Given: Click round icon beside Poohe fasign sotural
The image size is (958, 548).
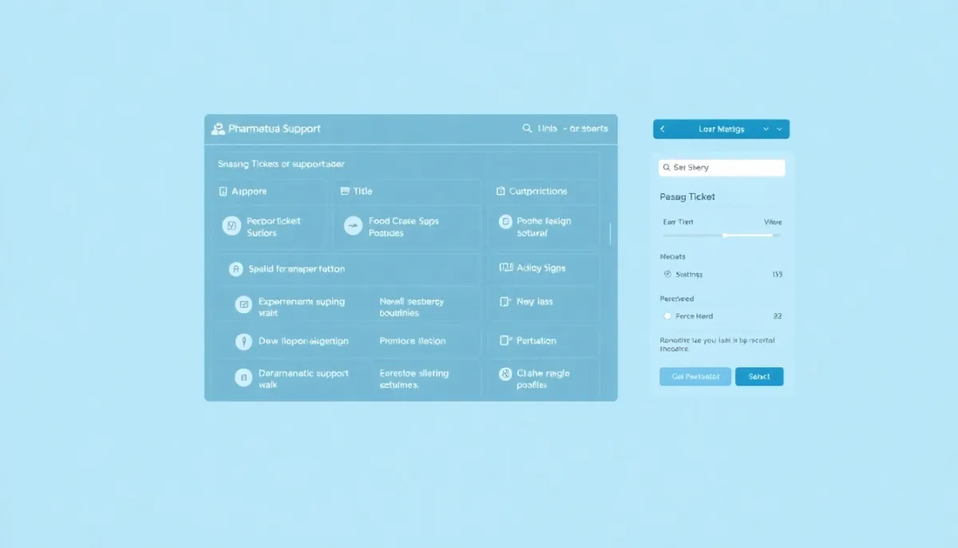Looking at the screenshot, I should [505, 222].
